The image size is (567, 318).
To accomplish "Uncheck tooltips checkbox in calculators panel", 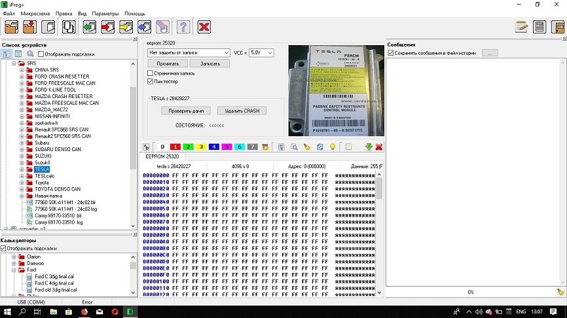I will (x=3, y=248).
